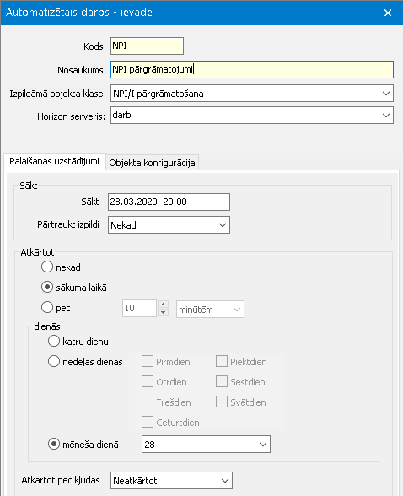Tick the Ceturtdien checkbox
Image resolution: width=403 pixels, height=496 pixels.
[x=148, y=422]
